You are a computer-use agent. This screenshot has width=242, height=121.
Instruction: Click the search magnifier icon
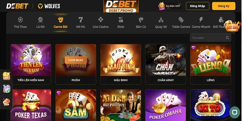227,38
